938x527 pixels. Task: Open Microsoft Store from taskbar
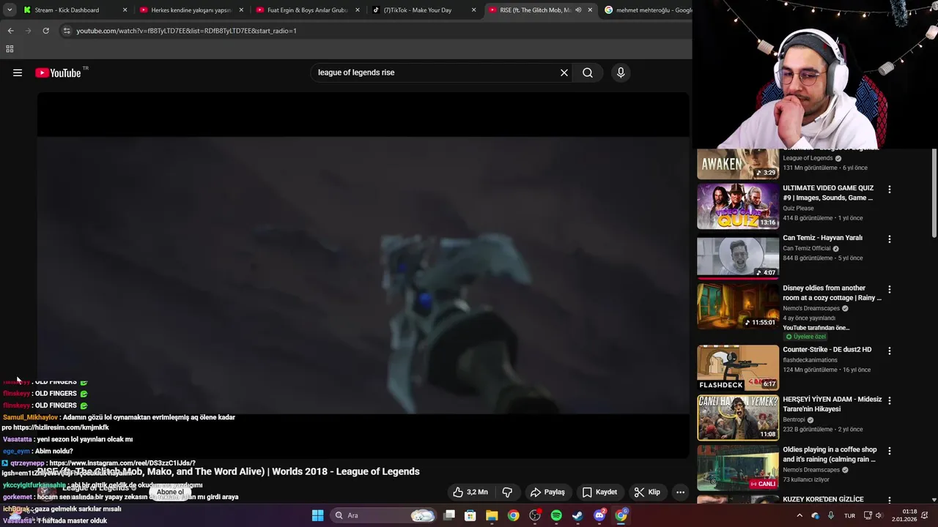click(470, 515)
